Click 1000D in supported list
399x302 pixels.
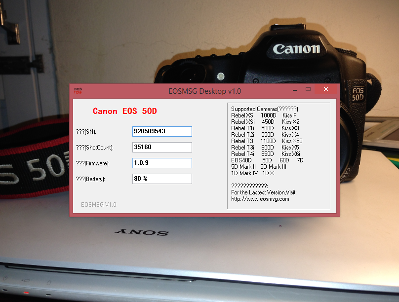(269, 115)
